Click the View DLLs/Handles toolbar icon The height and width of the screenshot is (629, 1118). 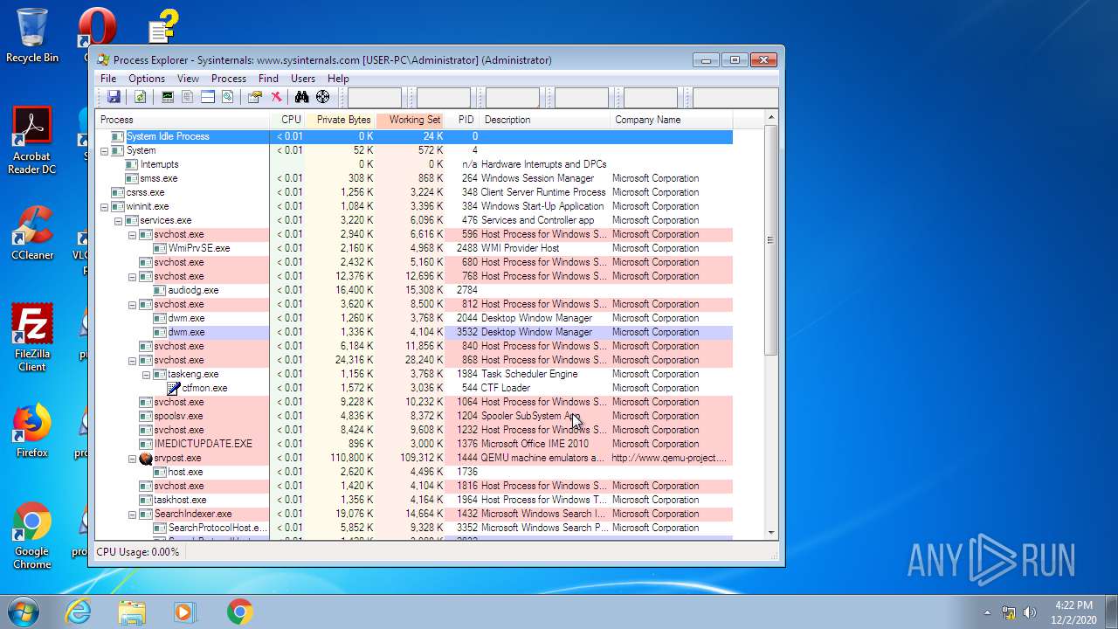227,97
